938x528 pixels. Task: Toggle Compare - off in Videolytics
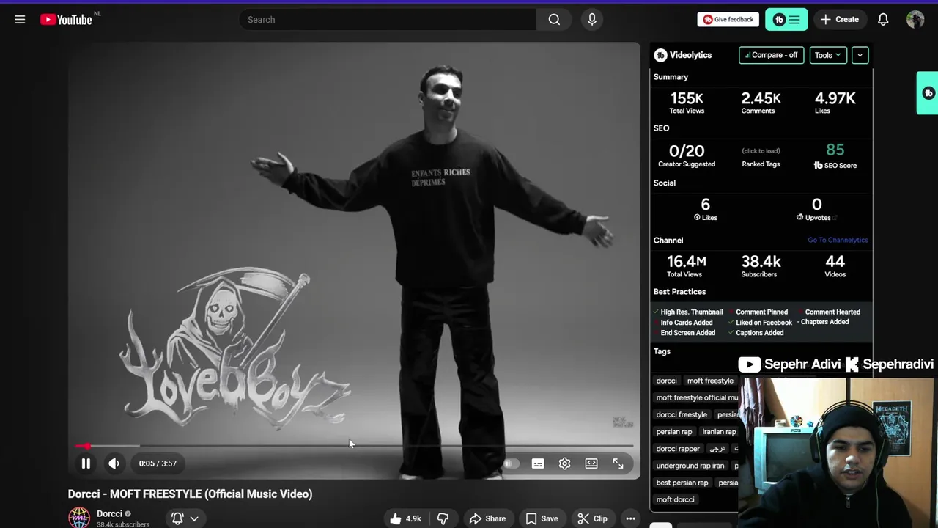coord(771,55)
